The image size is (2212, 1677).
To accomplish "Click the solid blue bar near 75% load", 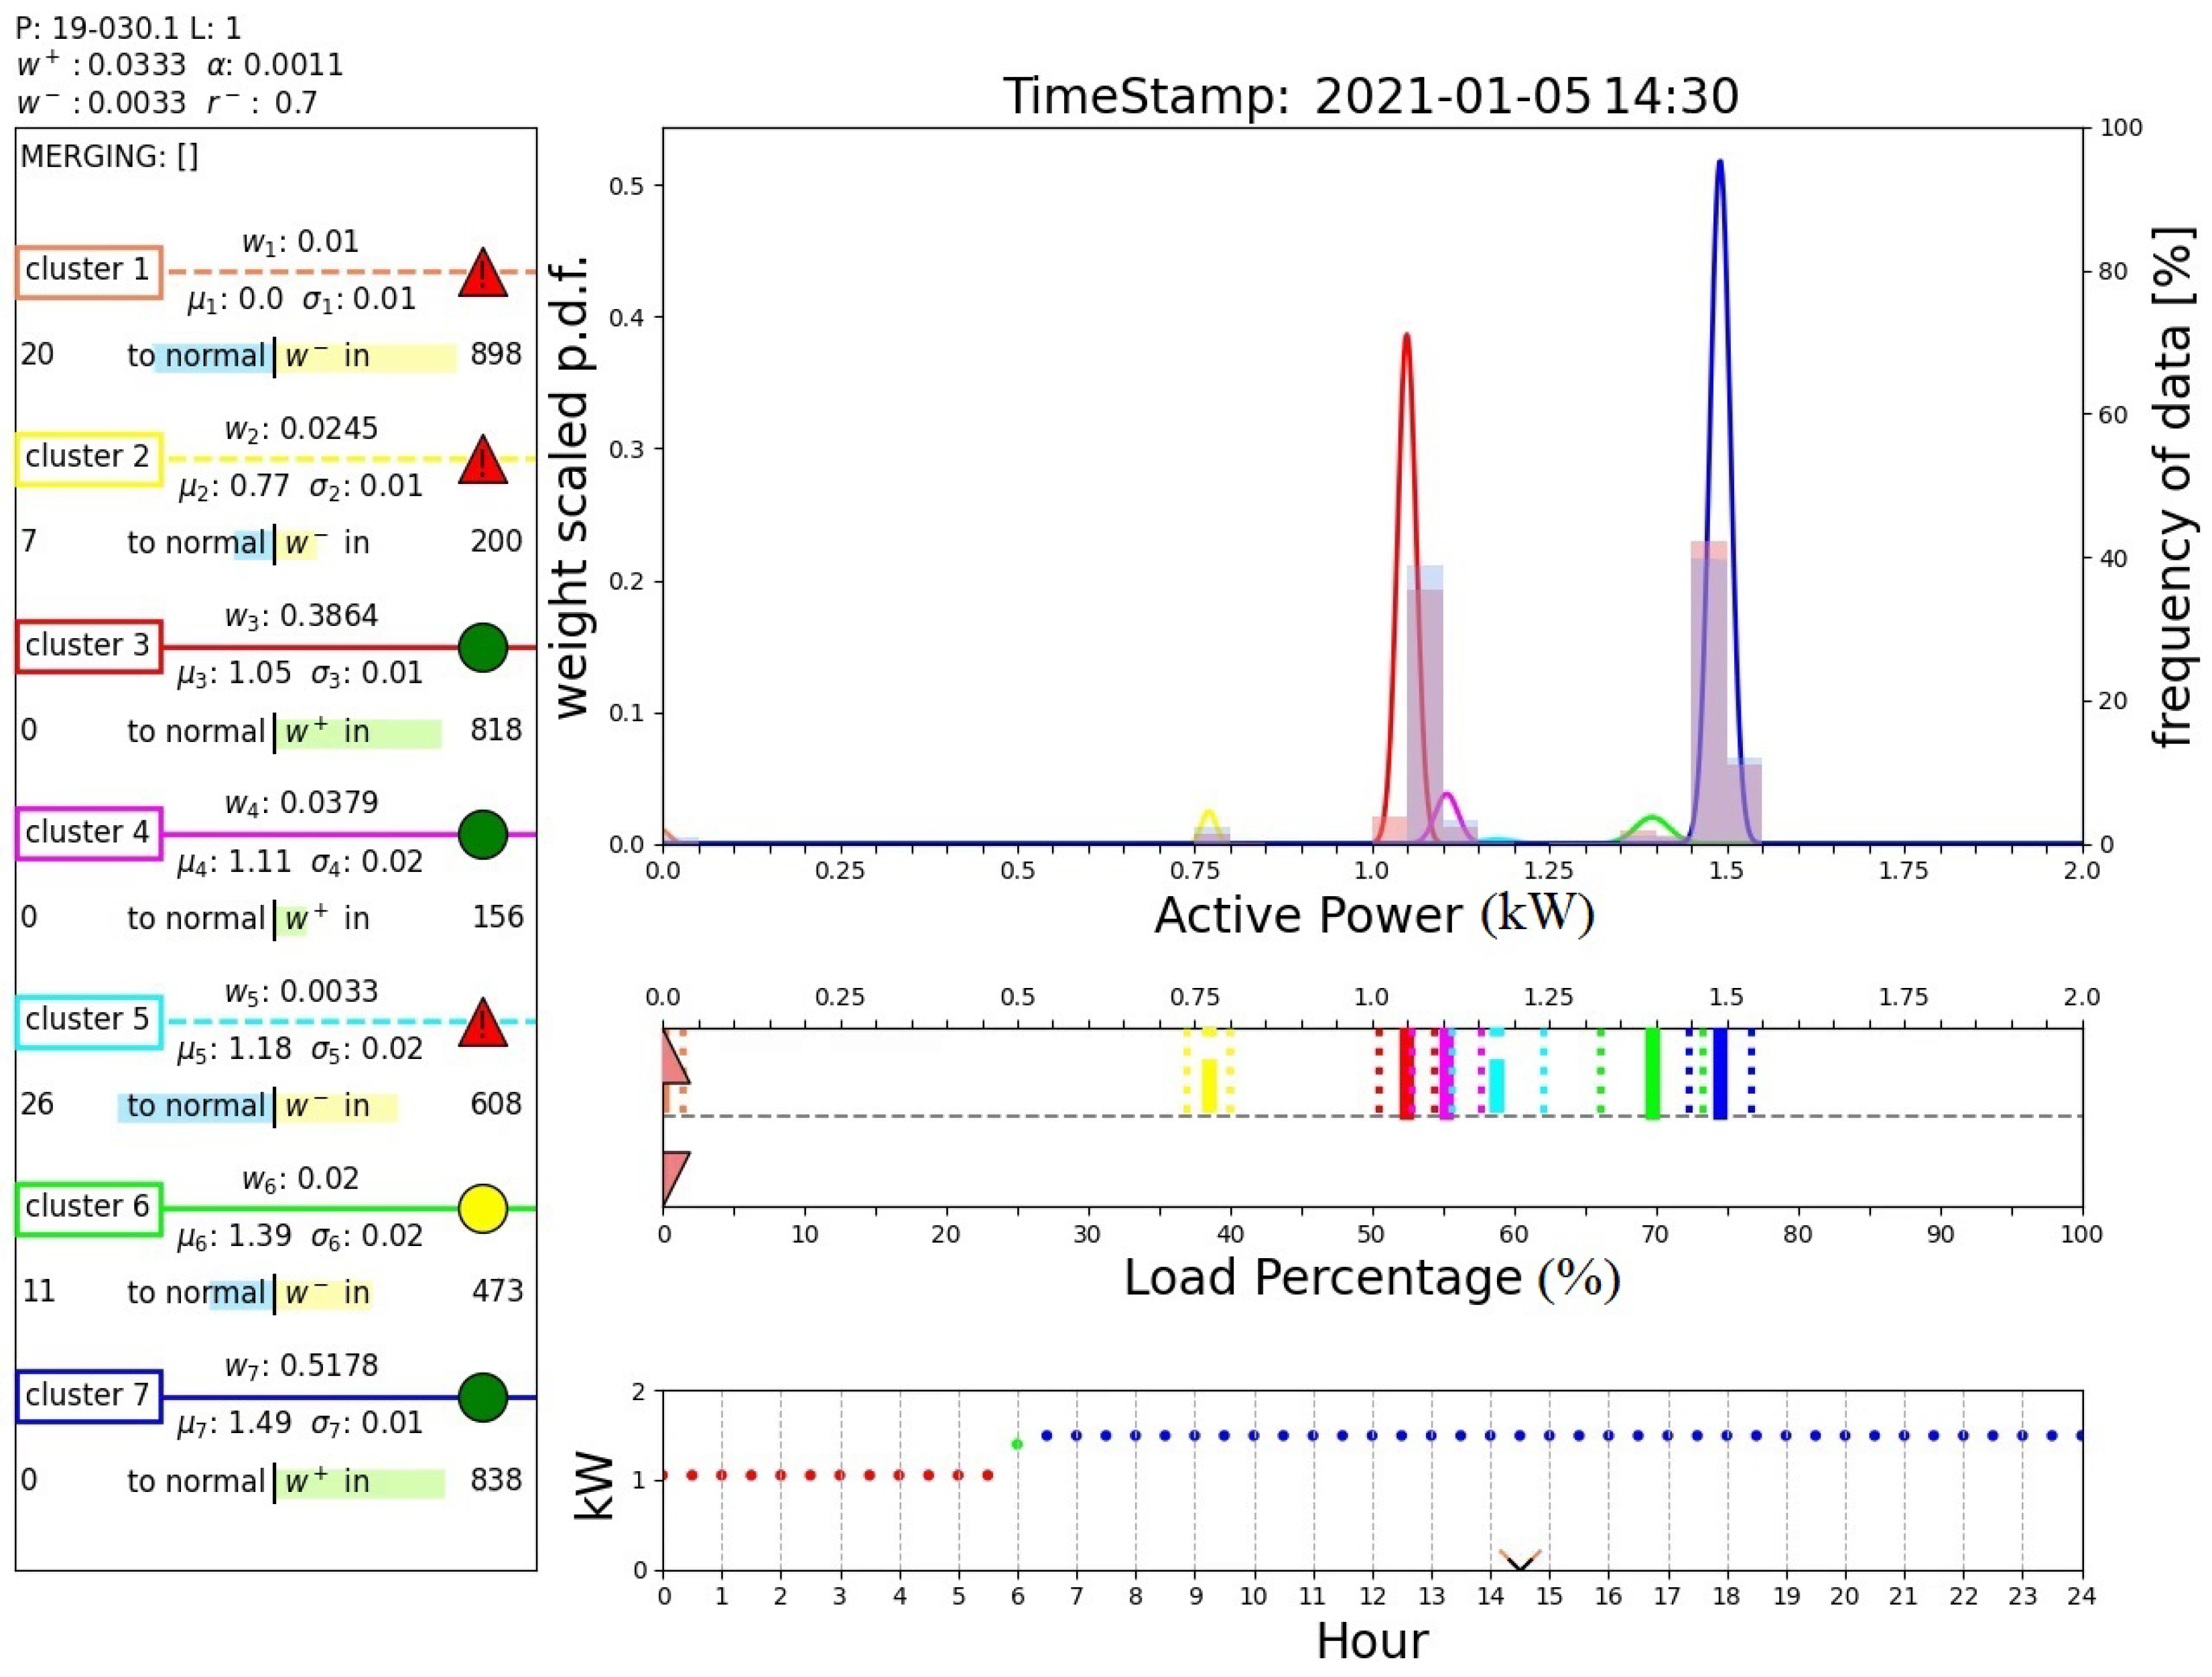I will [x=1720, y=1073].
